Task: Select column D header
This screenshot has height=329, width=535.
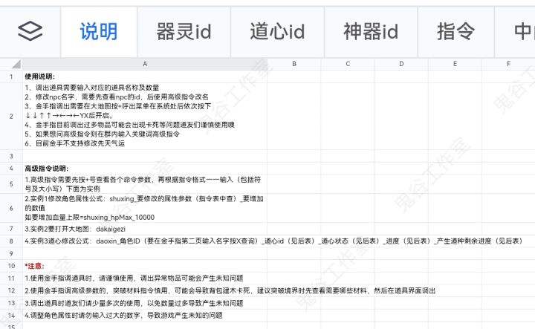Action: coord(401,64)
